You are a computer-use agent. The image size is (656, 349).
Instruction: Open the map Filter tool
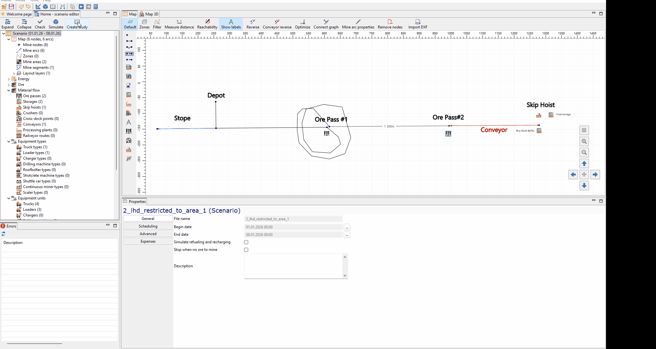pyautogui.click(x=157, y=24)
